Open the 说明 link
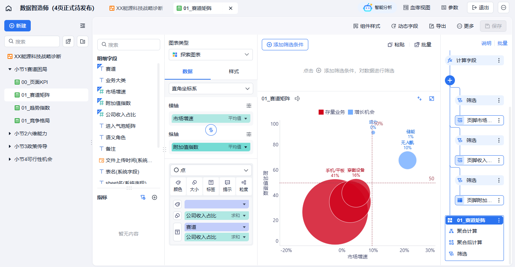This screenshot has width=515, height=267. (x=486, y=43)
